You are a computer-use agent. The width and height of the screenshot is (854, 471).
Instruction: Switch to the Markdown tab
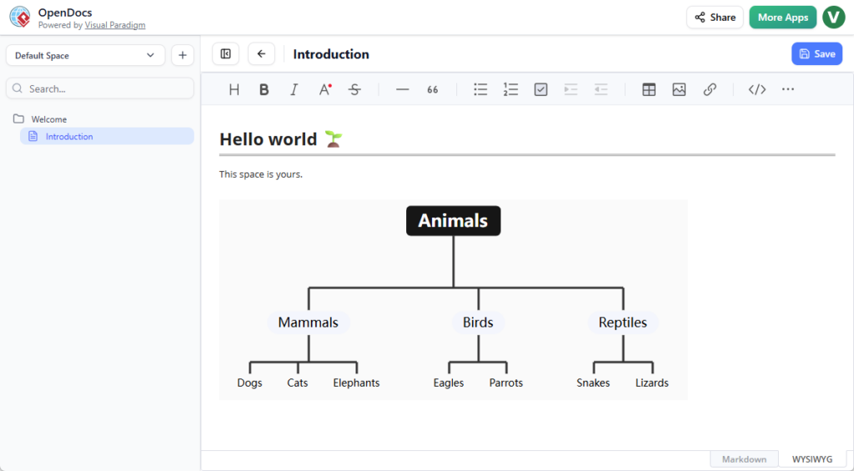coord(744,459)
